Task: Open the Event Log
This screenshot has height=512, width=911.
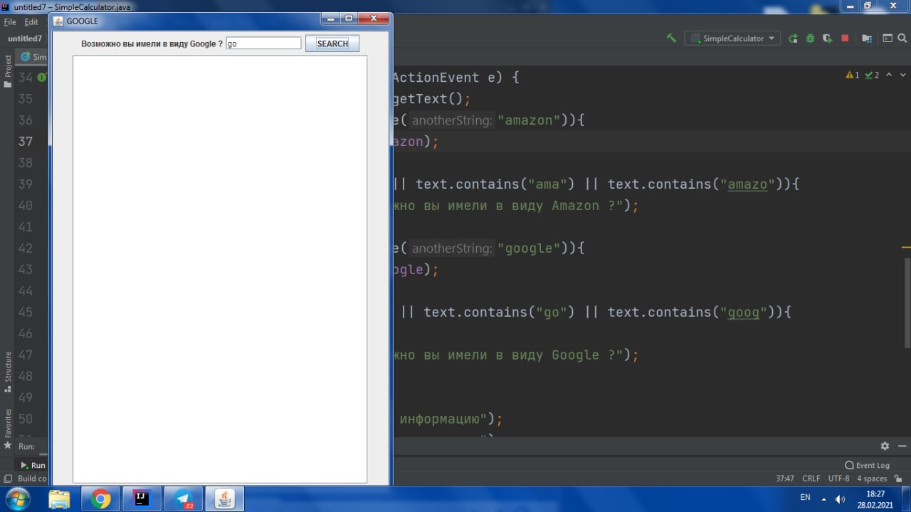Action: [867, 465]
